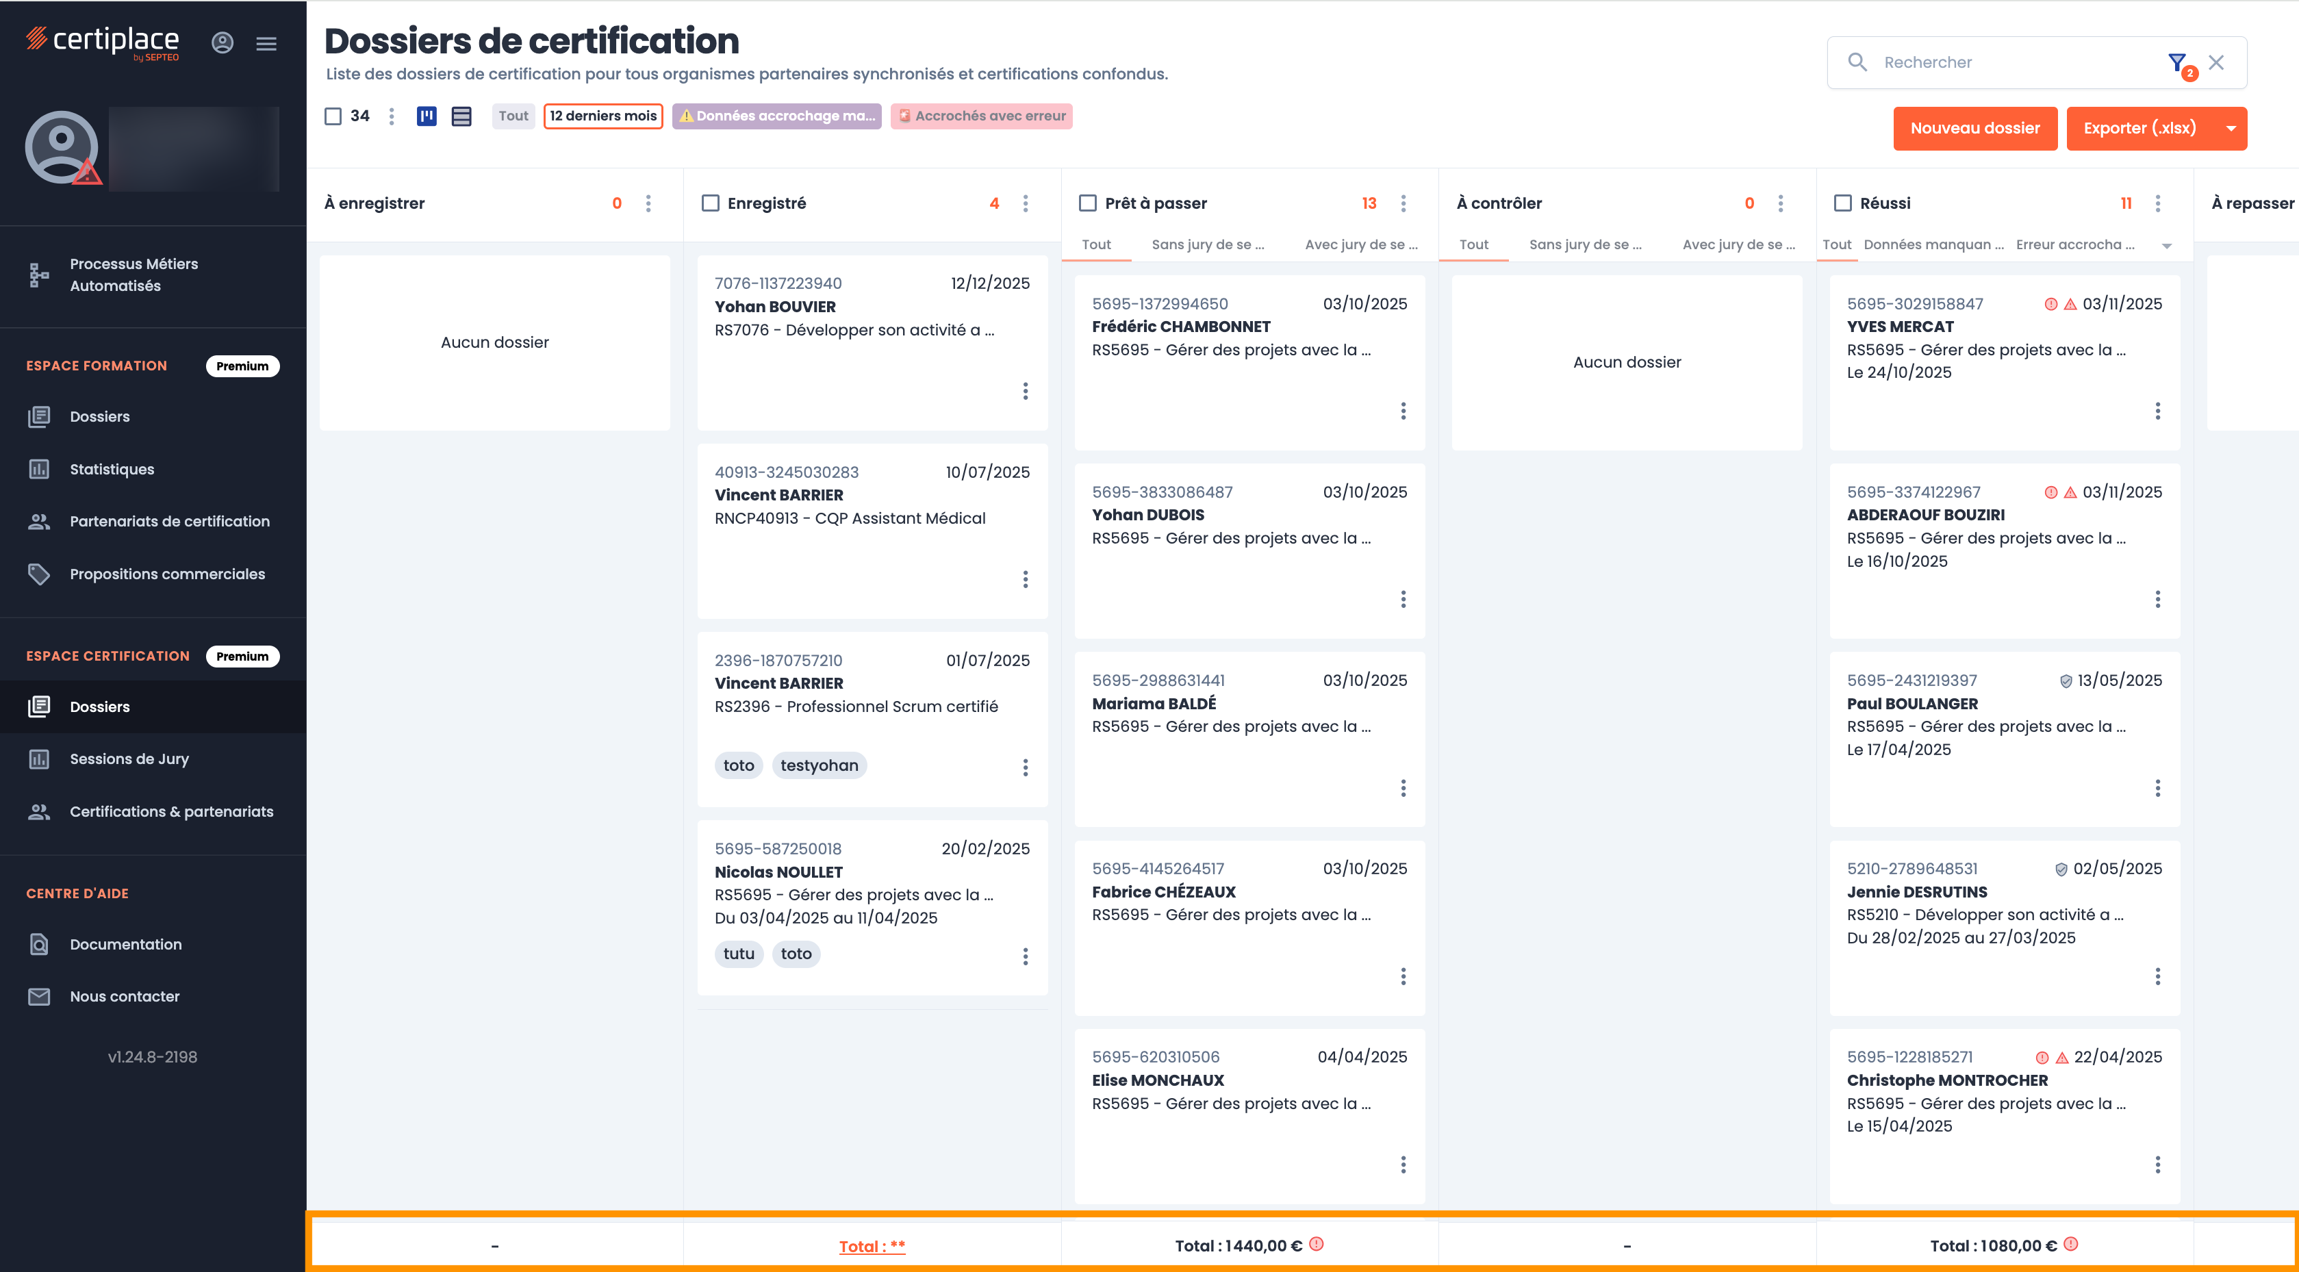Image resolution: width=2299 pixels, height=1272 pixels.
Task: Open user account icon next to logo
Action: [x=223, y=43]
